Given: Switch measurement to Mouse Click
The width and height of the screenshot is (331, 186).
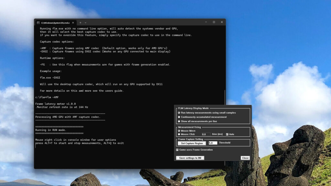Looking at the screenshot, I should [179, 134].
